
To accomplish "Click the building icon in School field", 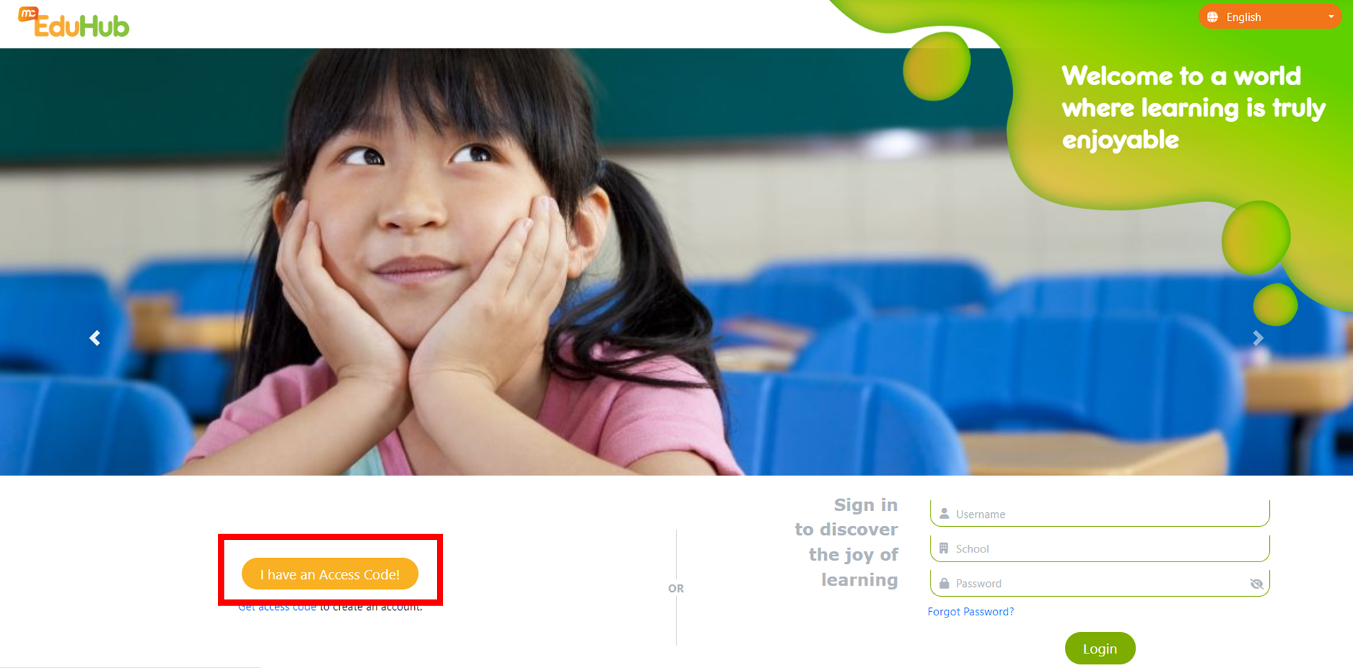I will [x=944, y=548].
